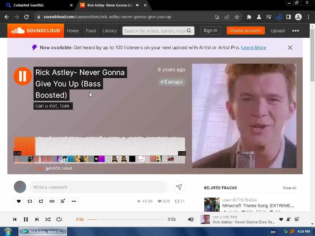Go back in browser history
This screenshot has width=315, height=236.
(x=7, y=17)
